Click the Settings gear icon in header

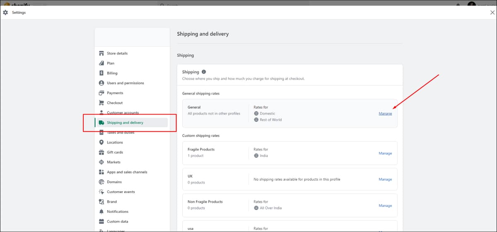point(5,12)
